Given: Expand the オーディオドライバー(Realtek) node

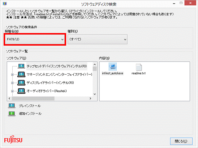Looking at the screenshot, I should [12, 91].
